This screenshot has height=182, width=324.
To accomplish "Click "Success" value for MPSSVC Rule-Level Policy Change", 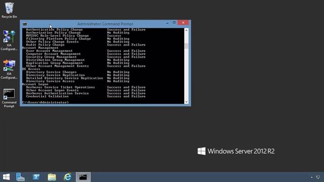I will (x=114, y=36).
